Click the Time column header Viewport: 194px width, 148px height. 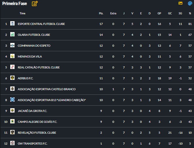(23, 13)
